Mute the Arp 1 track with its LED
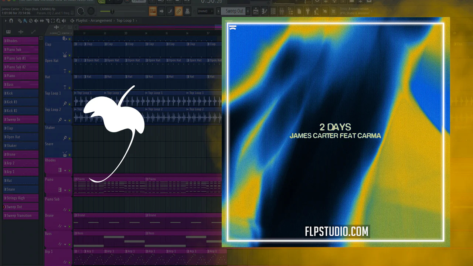The width and height of the screenshot is (473, 266). (69, 263)
